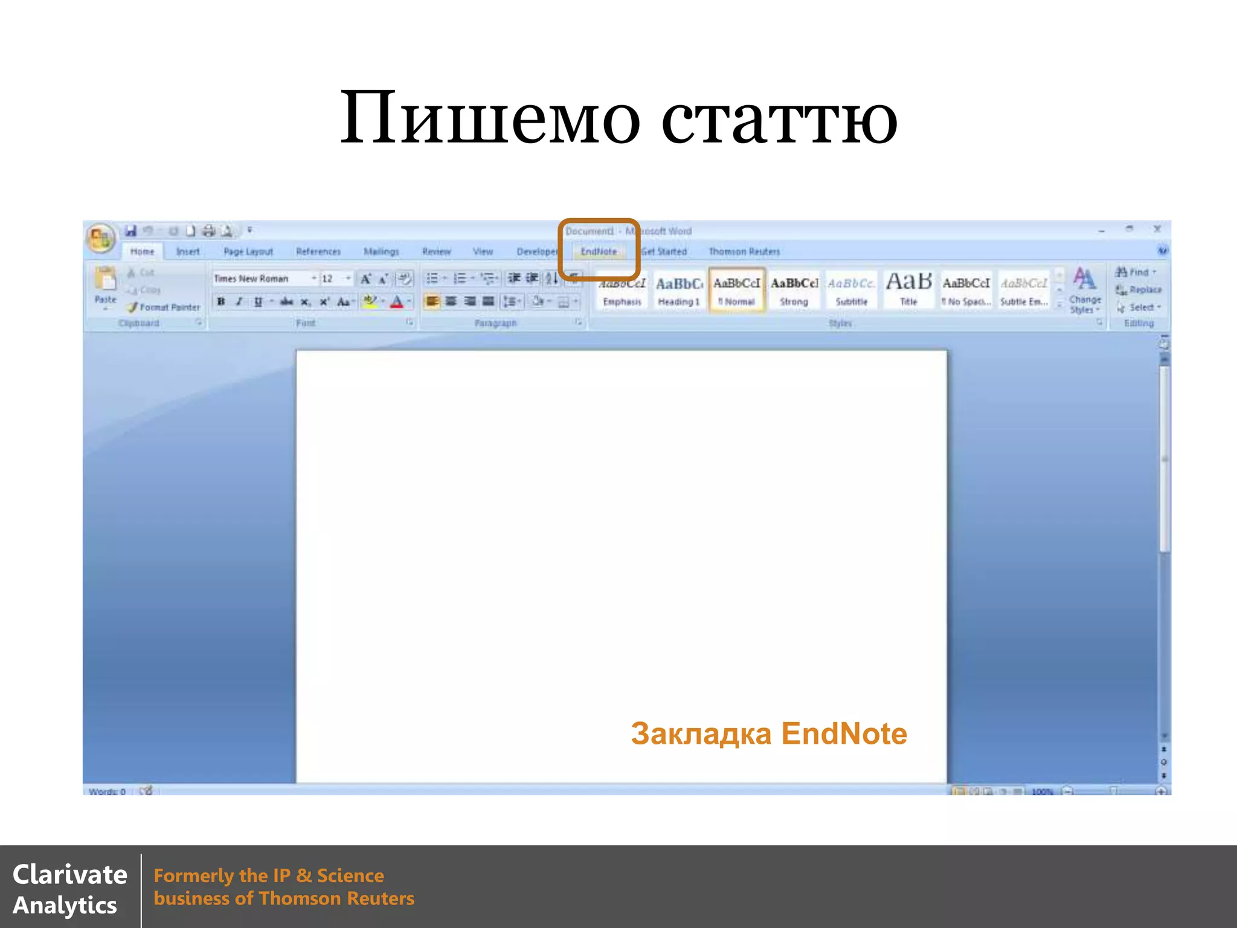Shrink font size with small A icon
The height and width of the screenshot is (928, 1237).
(x=383, y=279)
